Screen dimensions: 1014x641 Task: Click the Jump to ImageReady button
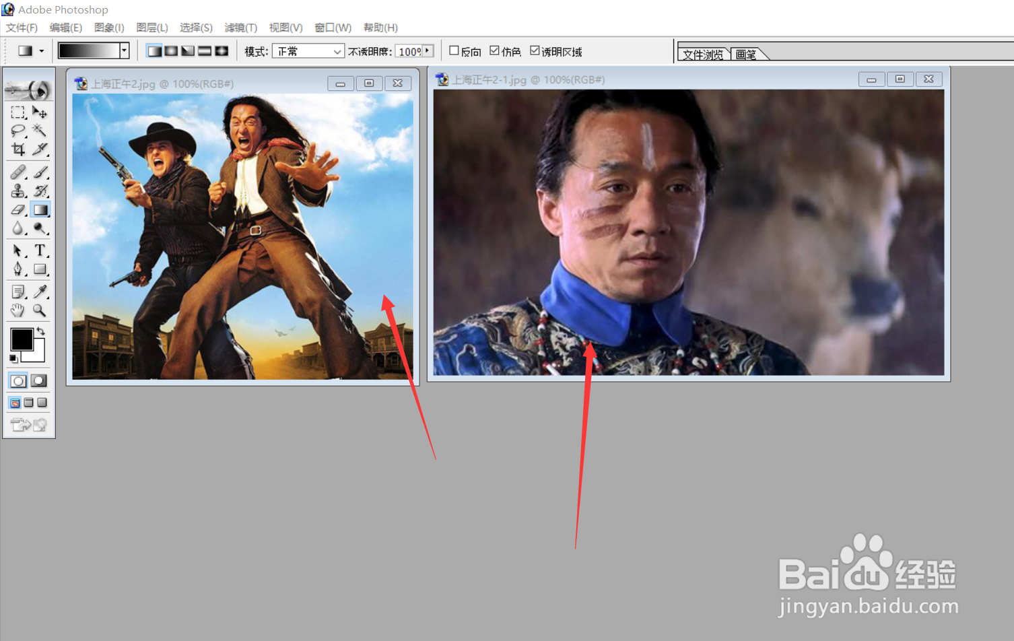pos(29,424)
